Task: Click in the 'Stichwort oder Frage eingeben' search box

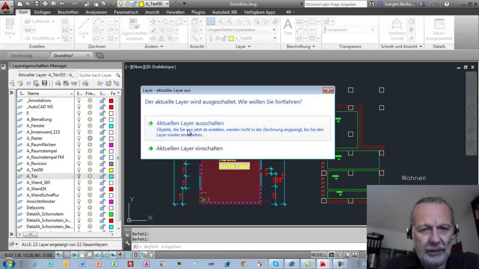Action: [x=335, y=4]
